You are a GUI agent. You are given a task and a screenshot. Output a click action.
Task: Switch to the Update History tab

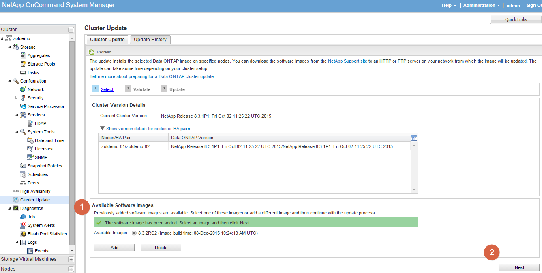point(150,40)
